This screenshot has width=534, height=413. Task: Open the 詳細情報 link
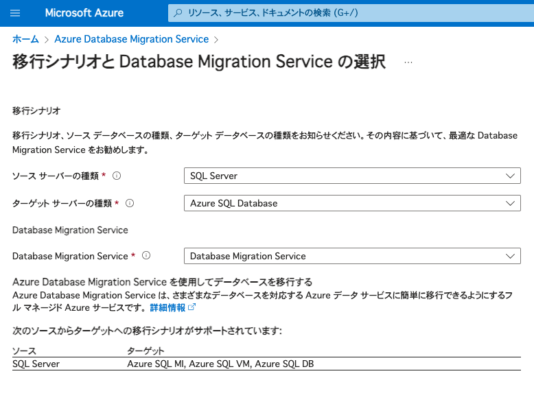click(167, 308)
